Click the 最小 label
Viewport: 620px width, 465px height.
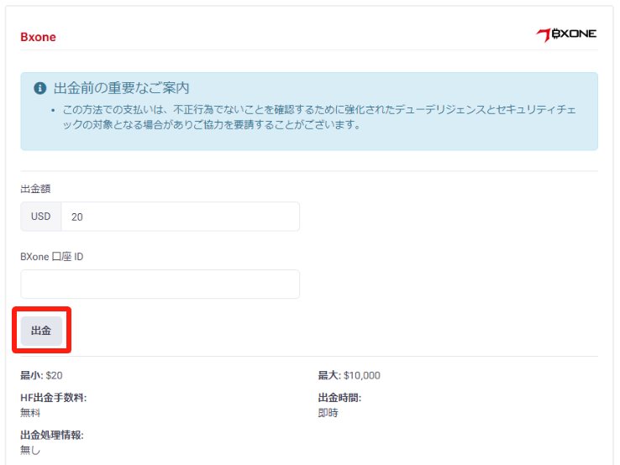pyautogui.click(x=31, y=375)
